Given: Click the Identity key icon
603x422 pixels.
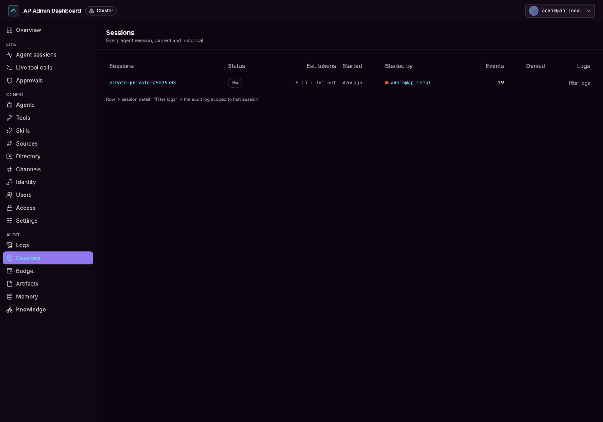Looking at the screenshot, I should click(x=9, y=182).
